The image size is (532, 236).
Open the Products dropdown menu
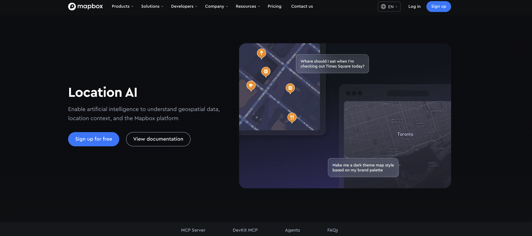(122, 6)
